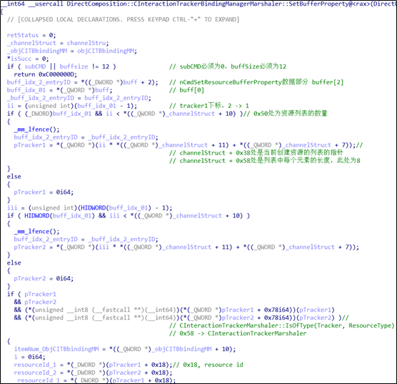397x384 pixels.
Task: Click the '_channelStruct = channelStru;' assignment
Action: [58, 43]
